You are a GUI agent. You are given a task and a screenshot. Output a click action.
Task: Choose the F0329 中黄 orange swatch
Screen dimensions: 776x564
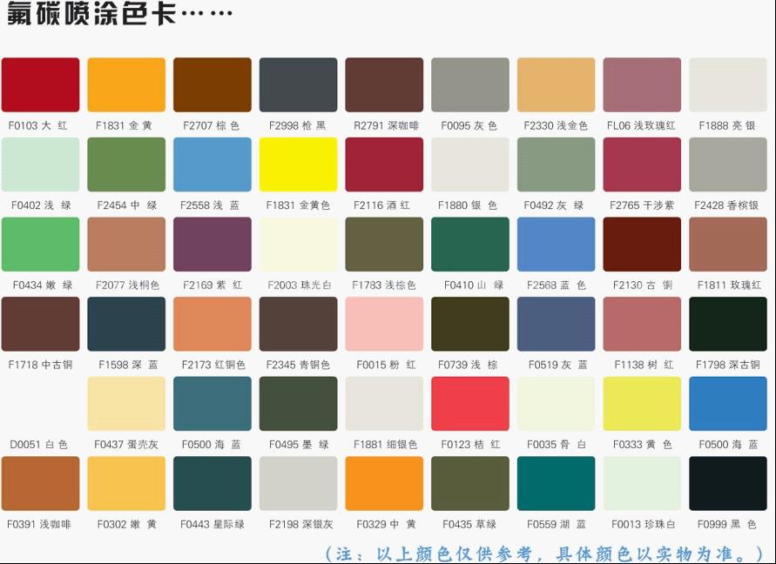click(384, 483)
